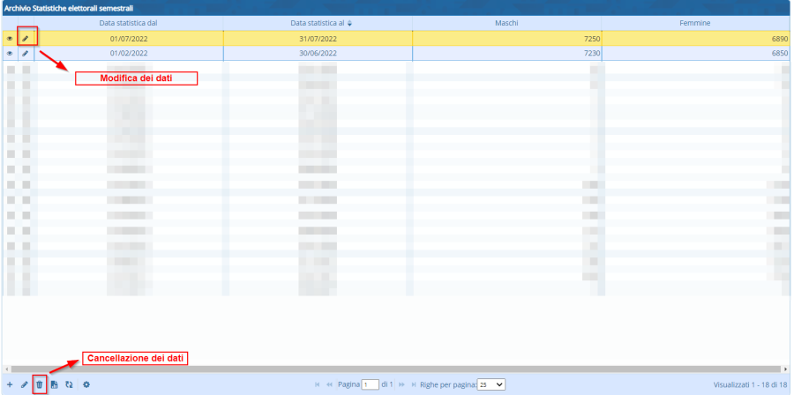794x395 pixels.
Task: Click the horizontal scrollbar track
Action: pos(395,369)
